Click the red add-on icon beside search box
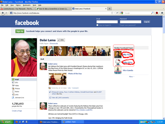Image resolution: width=165 pixels, height=124 pixels. 157,13
